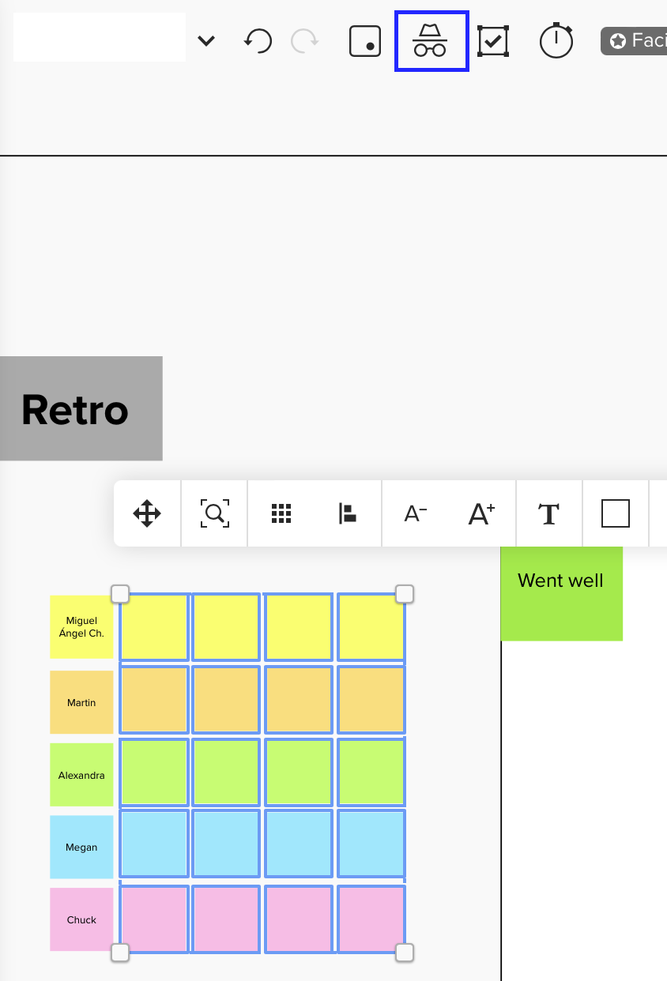The image size is (667, 981).
Task: Decrease font size with A- button
Action: [x=416, y=514]
